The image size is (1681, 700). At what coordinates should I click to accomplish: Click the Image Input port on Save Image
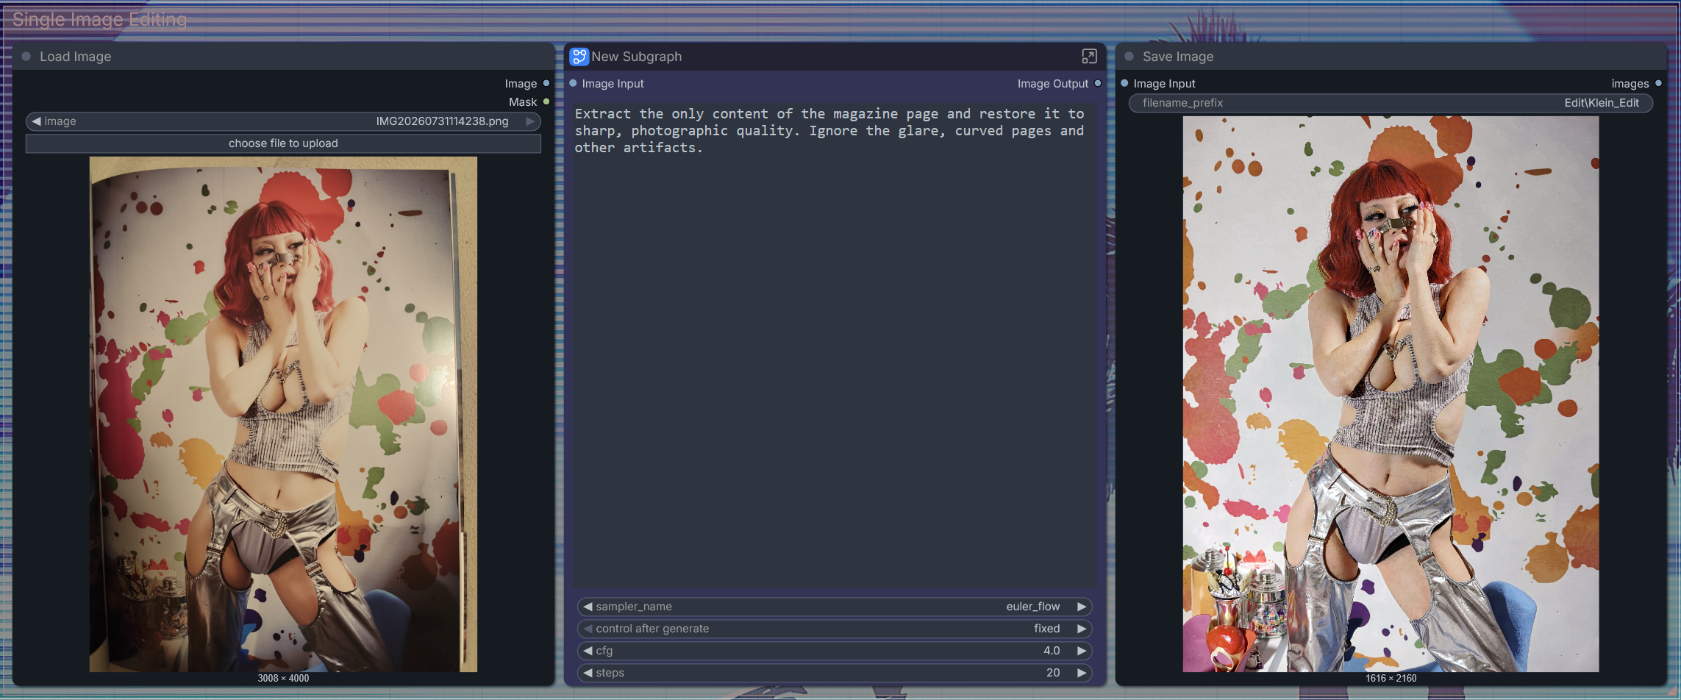1124,84
